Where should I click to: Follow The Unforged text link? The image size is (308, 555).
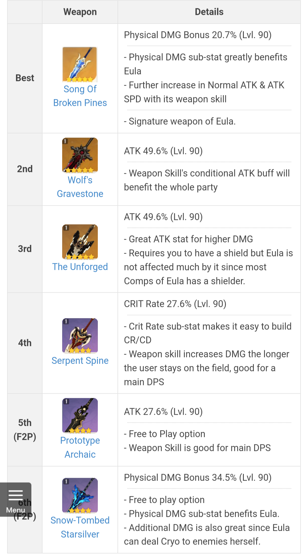(x=80, y=267)
